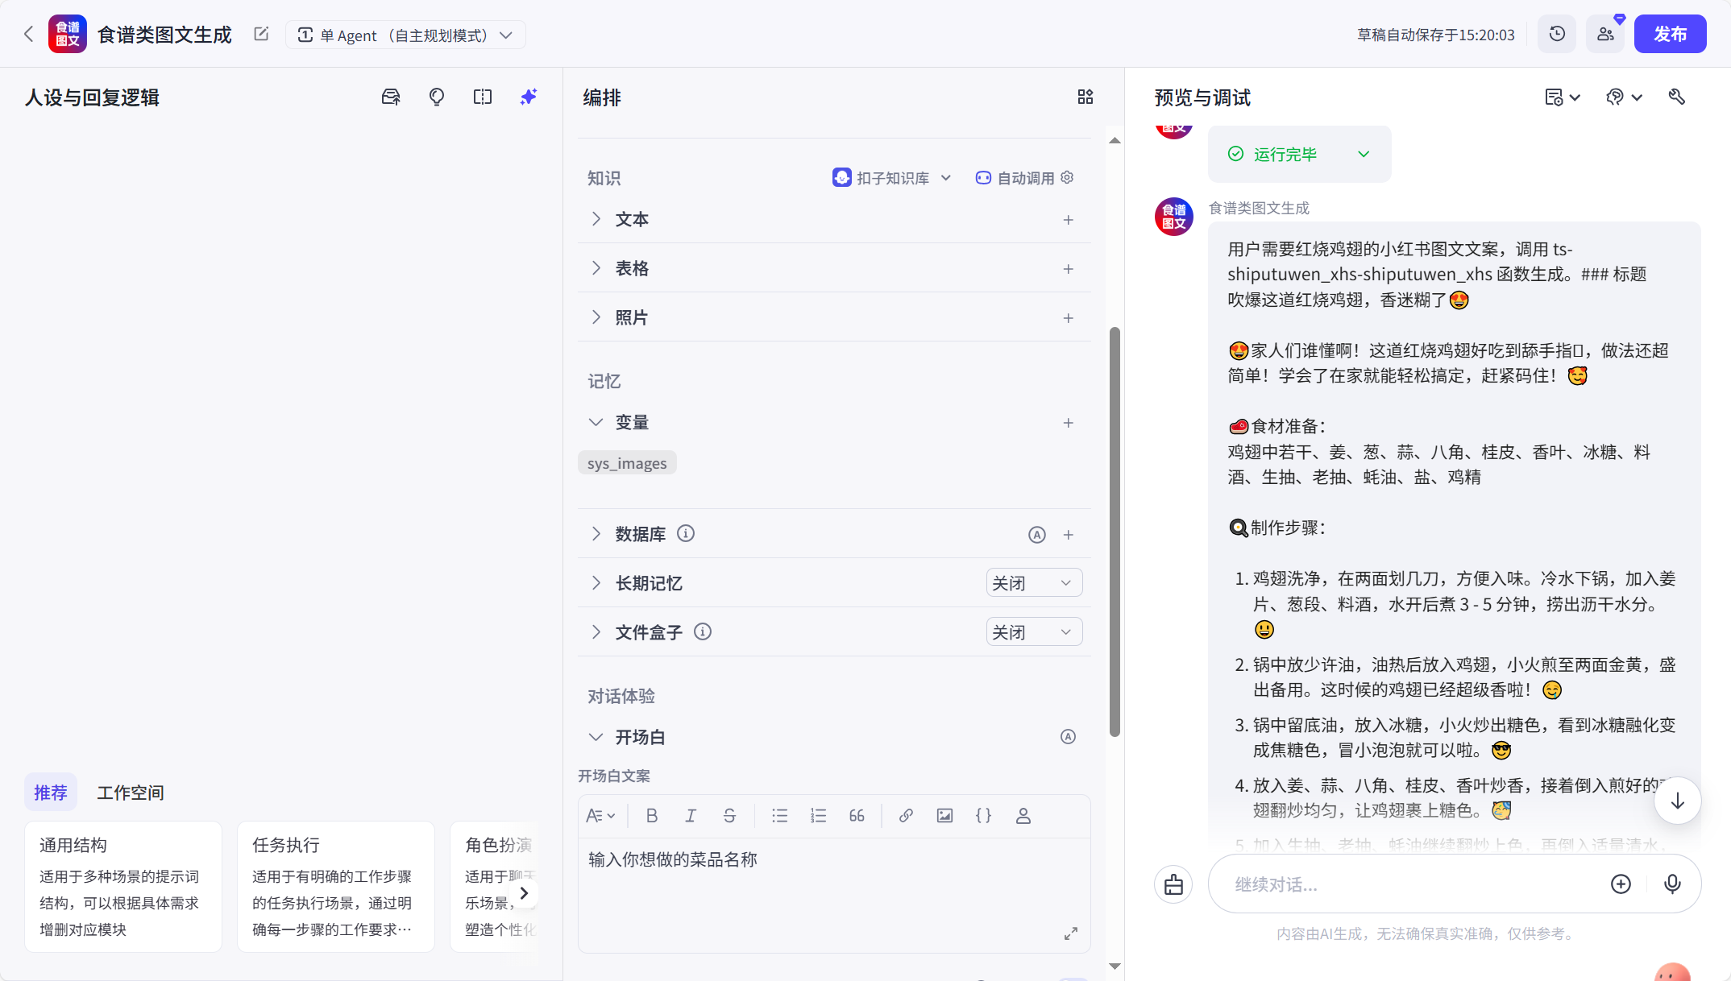Viewport: 1731px width, 981px height.
Task: Insert an image in the opening text editor
Action: 944,815
